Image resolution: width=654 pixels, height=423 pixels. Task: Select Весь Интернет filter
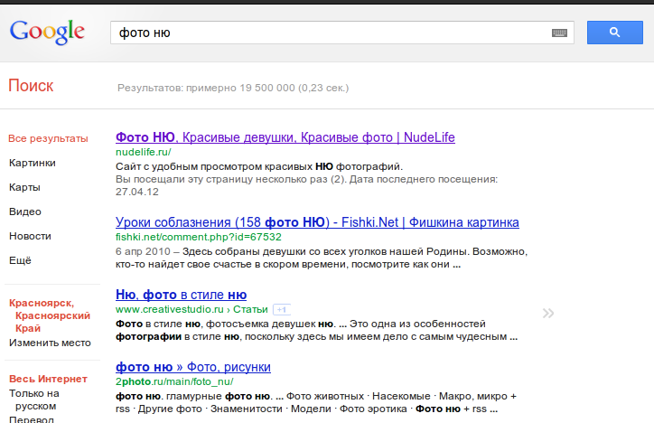(48, 379)
